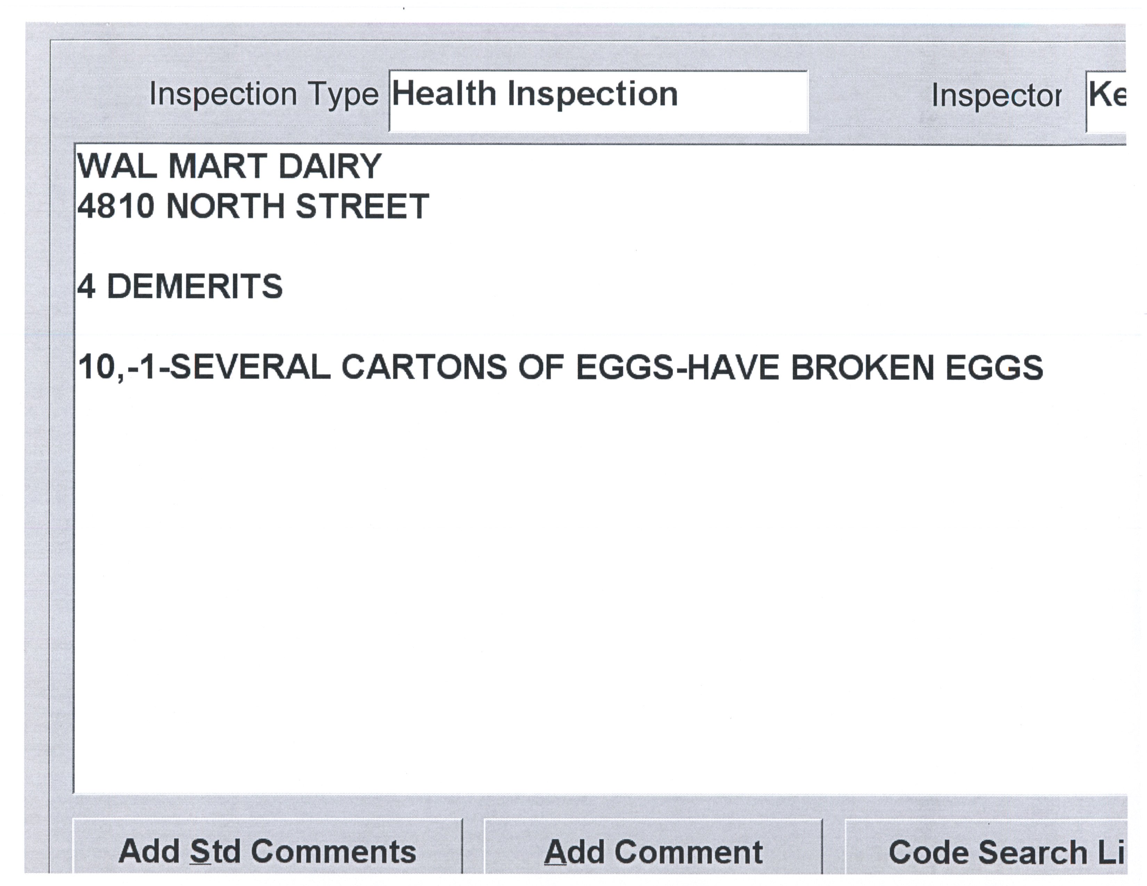Click the number 4810 in address
This screenshot has height=886, width=1147.
pos(115,206)
